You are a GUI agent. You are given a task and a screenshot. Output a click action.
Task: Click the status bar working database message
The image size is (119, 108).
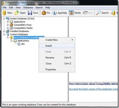[39, 105]
